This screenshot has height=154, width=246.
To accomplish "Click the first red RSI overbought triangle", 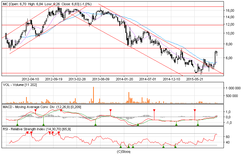I will pyautogui.click(x=27, y=133).
